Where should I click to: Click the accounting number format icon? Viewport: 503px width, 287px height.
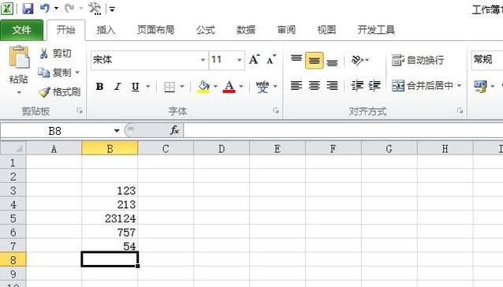[480, 86]
